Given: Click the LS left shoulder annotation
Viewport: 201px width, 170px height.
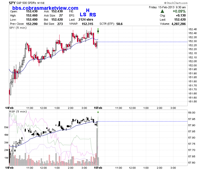Looking at the screenshot, I should [x=83, y=14].
